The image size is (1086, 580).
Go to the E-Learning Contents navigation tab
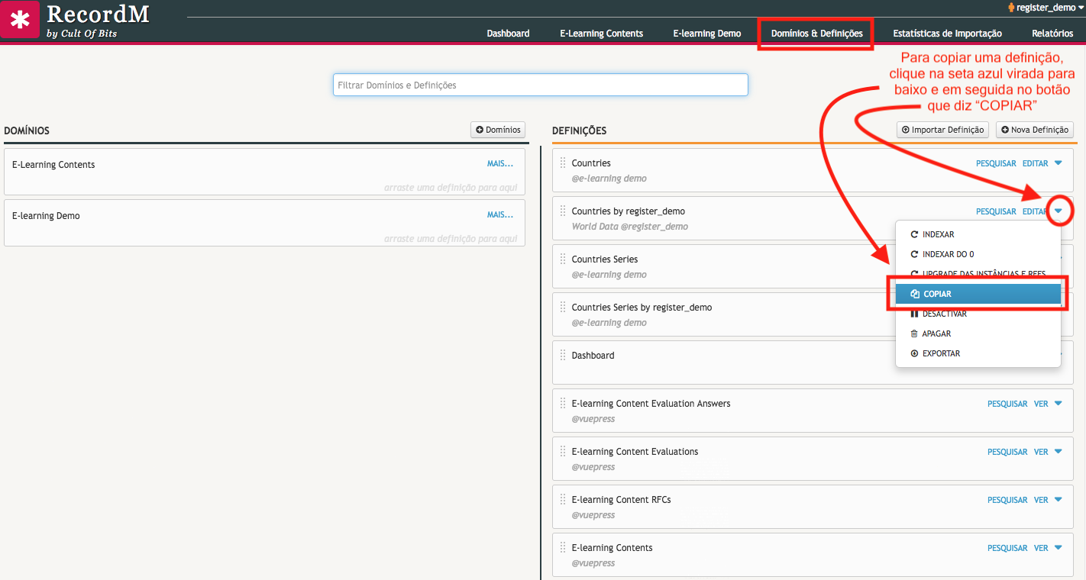(602, 34)
